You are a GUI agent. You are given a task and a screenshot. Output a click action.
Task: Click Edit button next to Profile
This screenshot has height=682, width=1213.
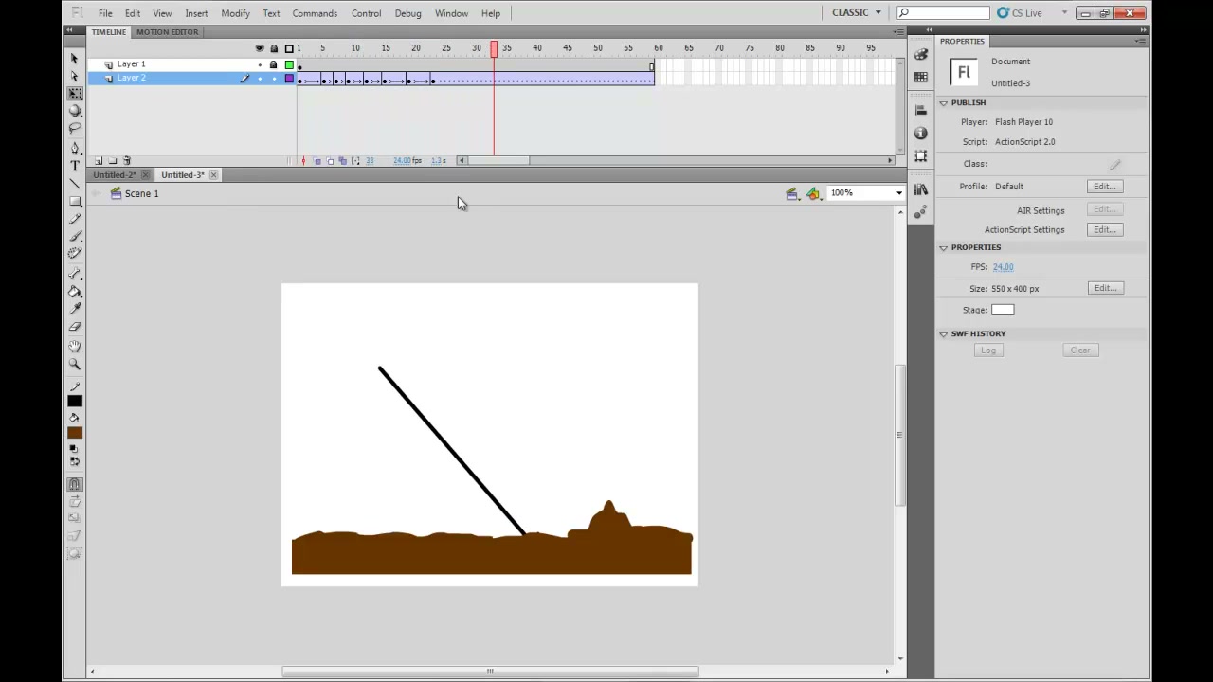(x=1105, y=187)
